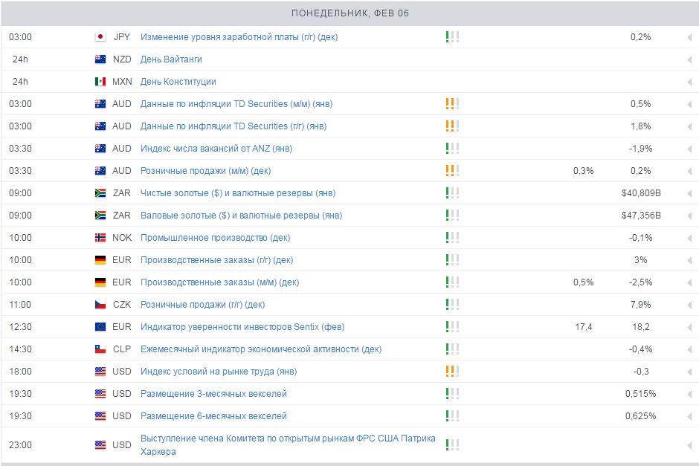Click the US flag in the 'Размещение 6-месячных векселей' row

pyautogui.click(x=100, y=415)
